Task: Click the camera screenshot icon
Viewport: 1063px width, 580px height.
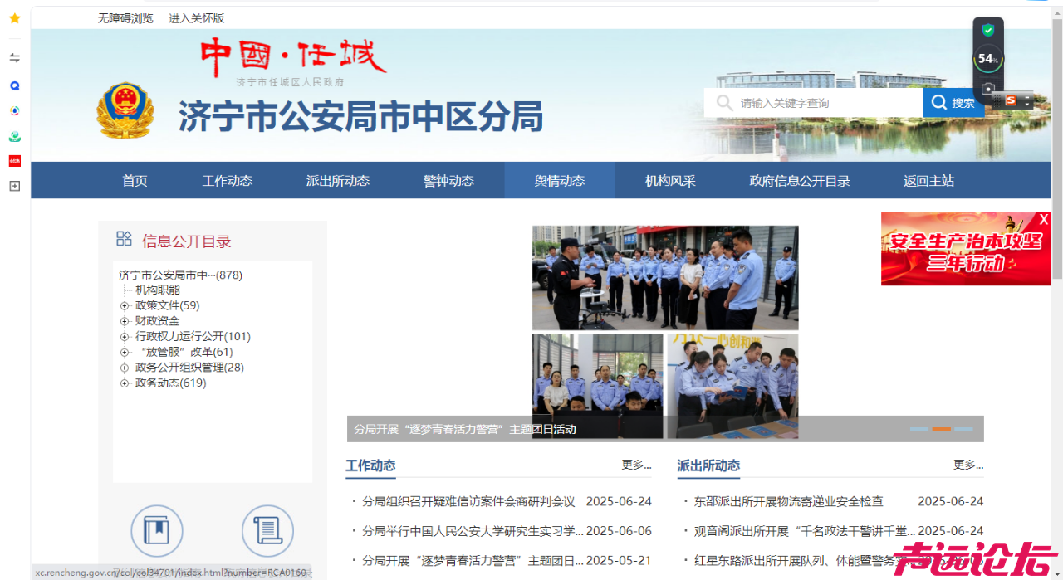Action: click(x=987, y=89)
